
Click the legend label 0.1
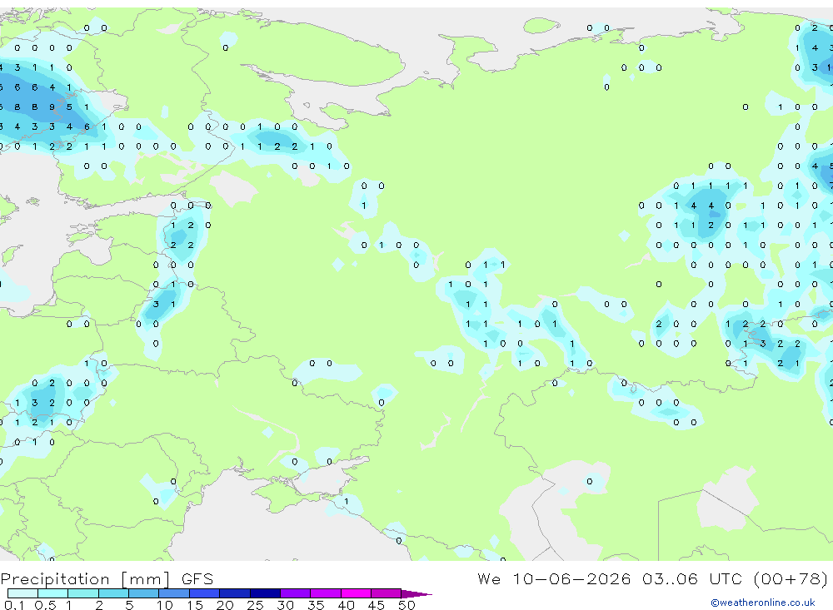tap(14, 605)
